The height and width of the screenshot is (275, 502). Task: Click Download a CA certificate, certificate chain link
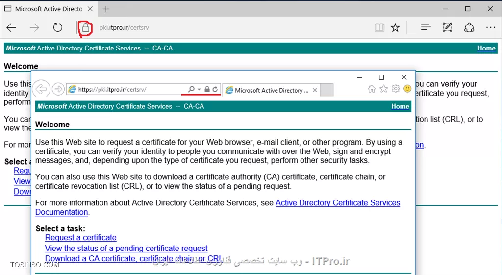pyautogui.click(x=133, y=259)
